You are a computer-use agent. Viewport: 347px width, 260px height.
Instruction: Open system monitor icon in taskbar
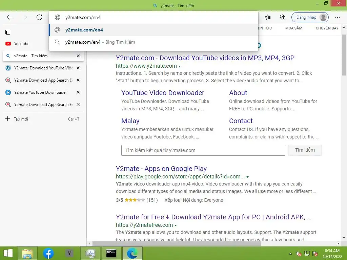[90, 253]
